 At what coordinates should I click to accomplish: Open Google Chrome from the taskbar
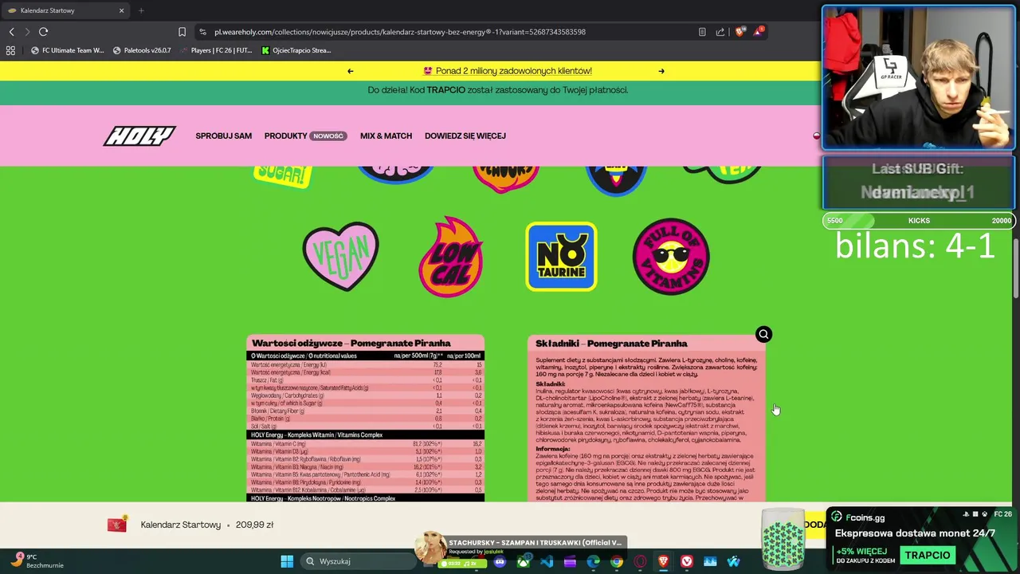coord(617,561)
